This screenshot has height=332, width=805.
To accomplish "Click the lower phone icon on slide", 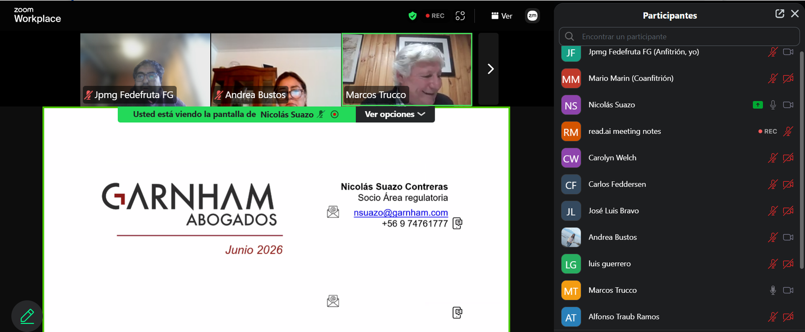I will coord(457,313).
